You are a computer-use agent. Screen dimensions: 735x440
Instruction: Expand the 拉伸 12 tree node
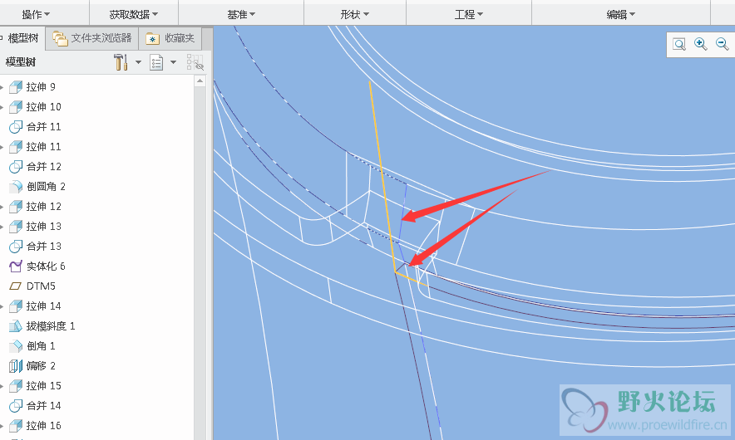click(x=2, y=207)
